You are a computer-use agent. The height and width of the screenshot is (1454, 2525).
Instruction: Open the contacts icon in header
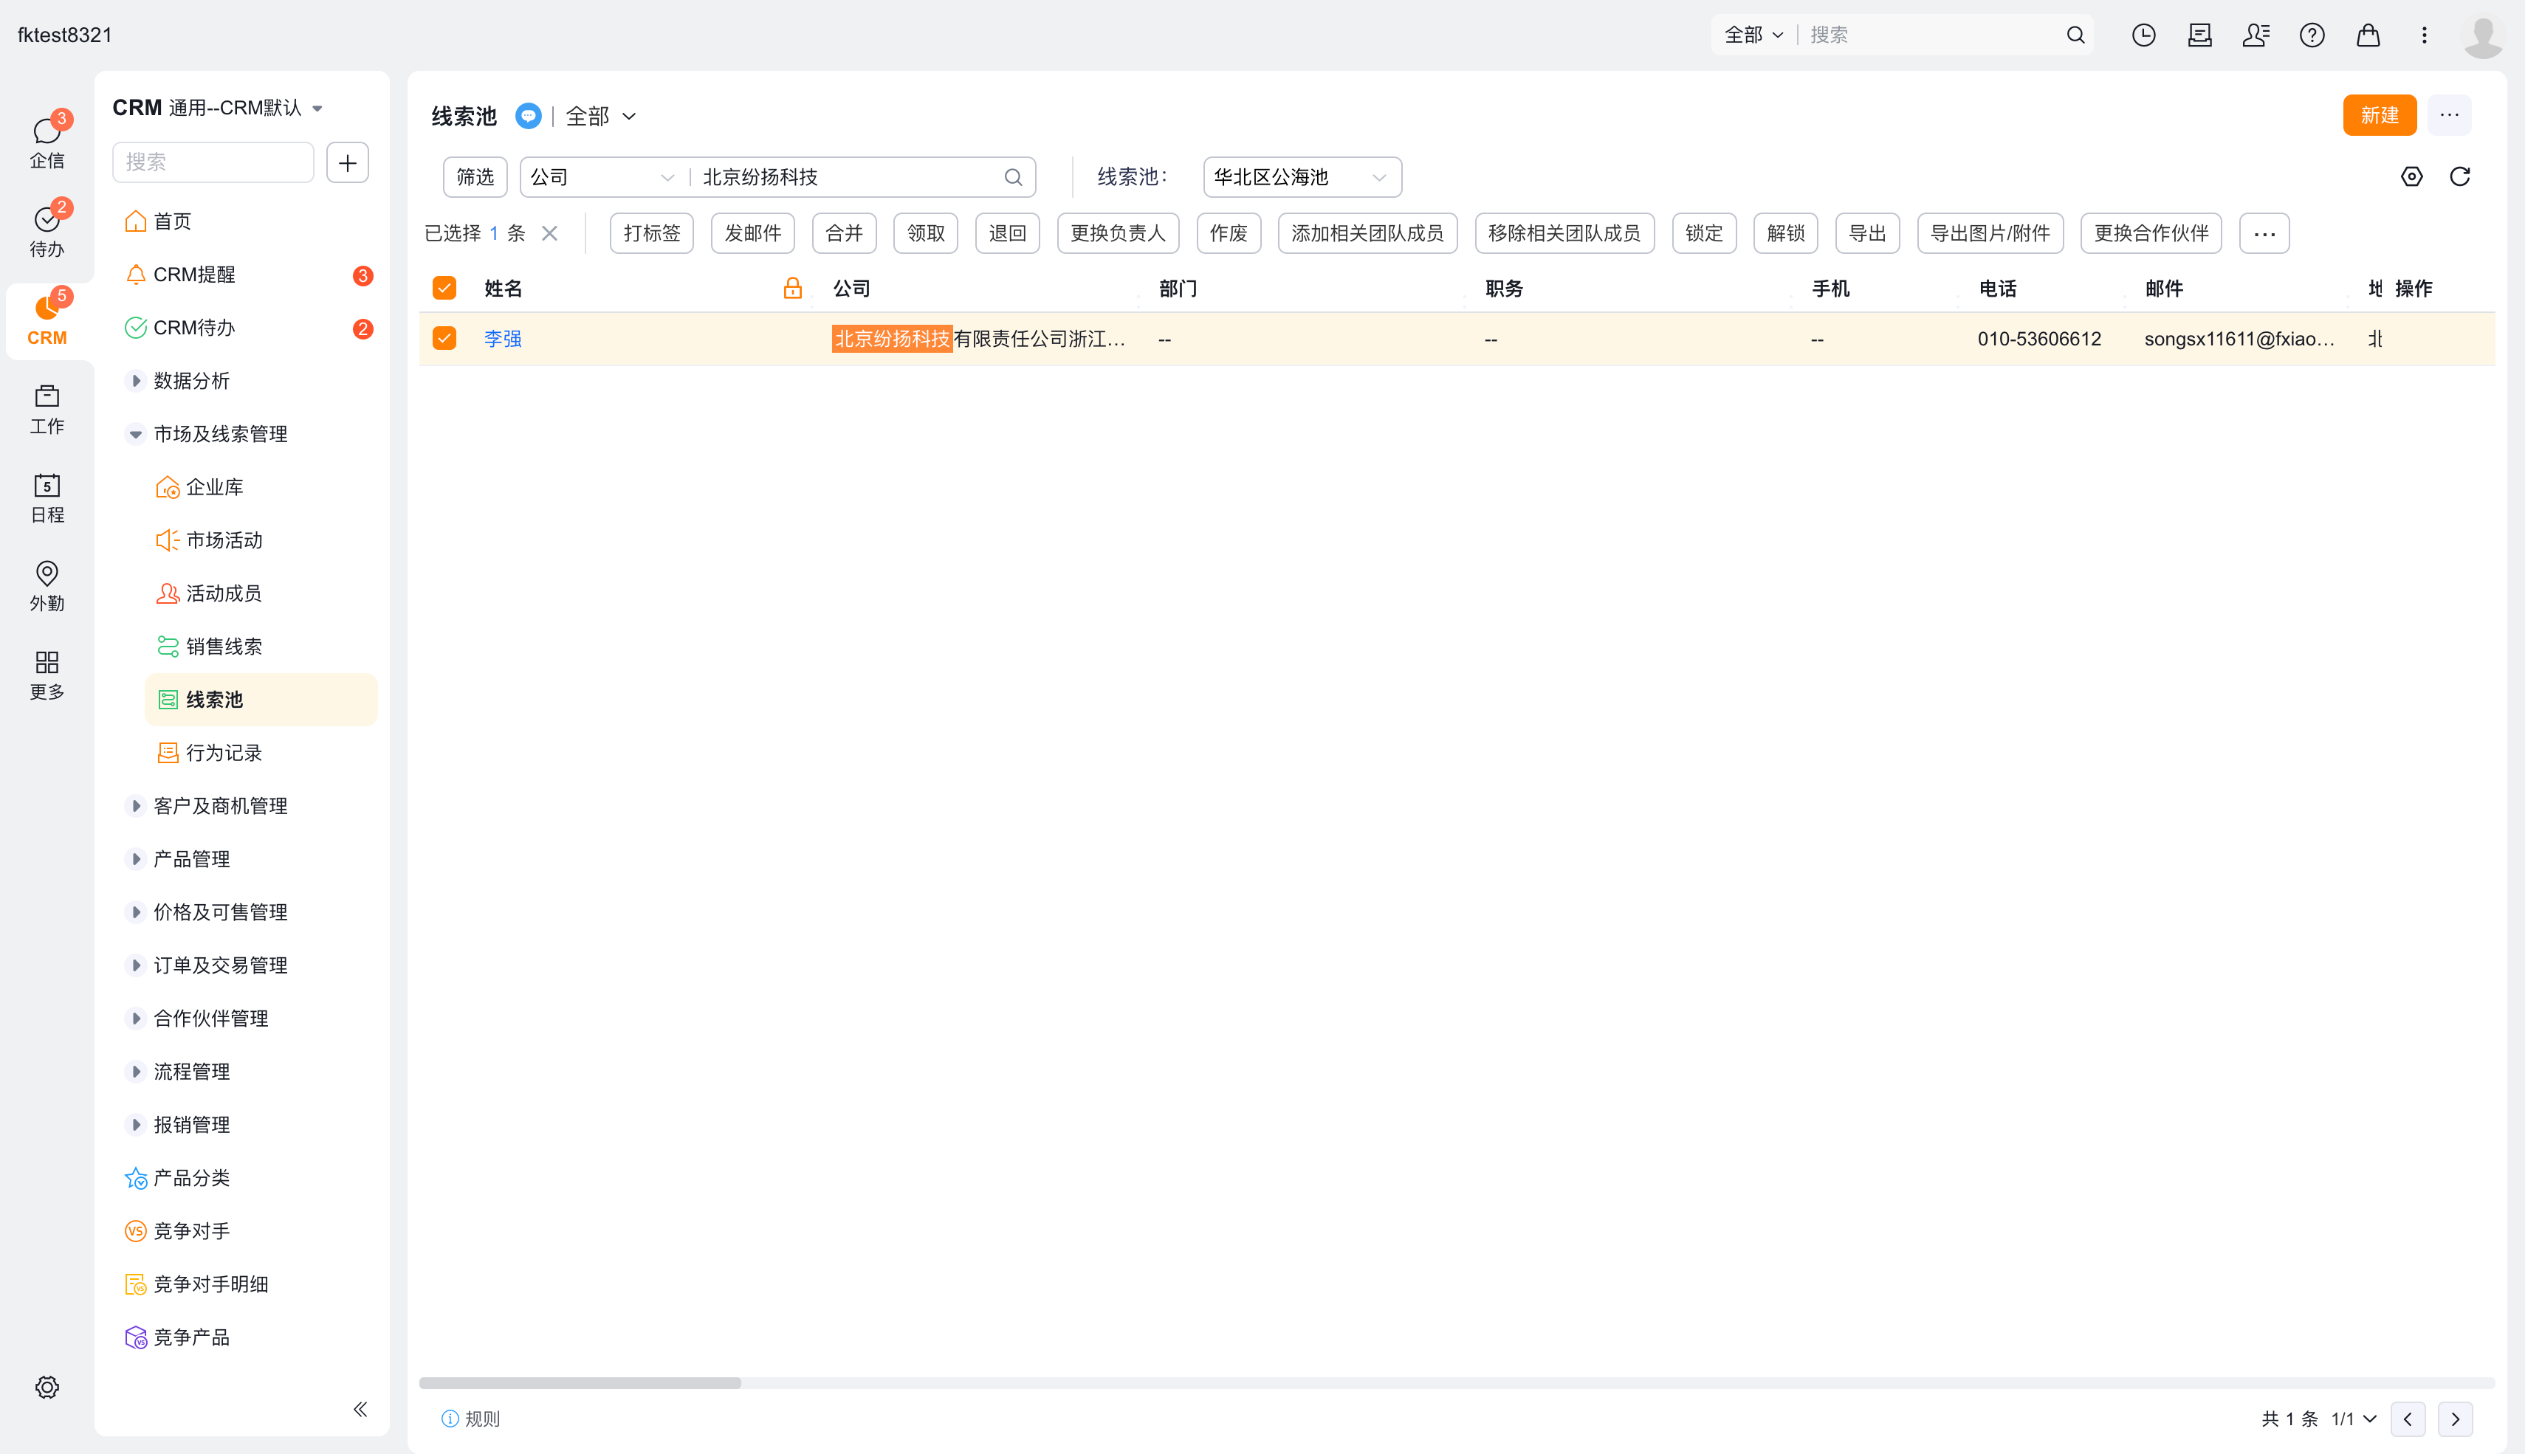tap(2256, 35)
